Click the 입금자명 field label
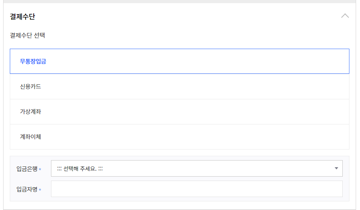 pos(27,189)
